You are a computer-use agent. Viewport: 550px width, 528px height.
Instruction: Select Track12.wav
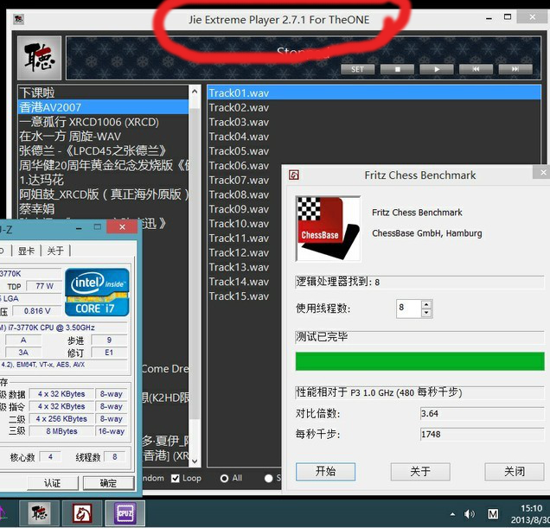tap(244, 253)
